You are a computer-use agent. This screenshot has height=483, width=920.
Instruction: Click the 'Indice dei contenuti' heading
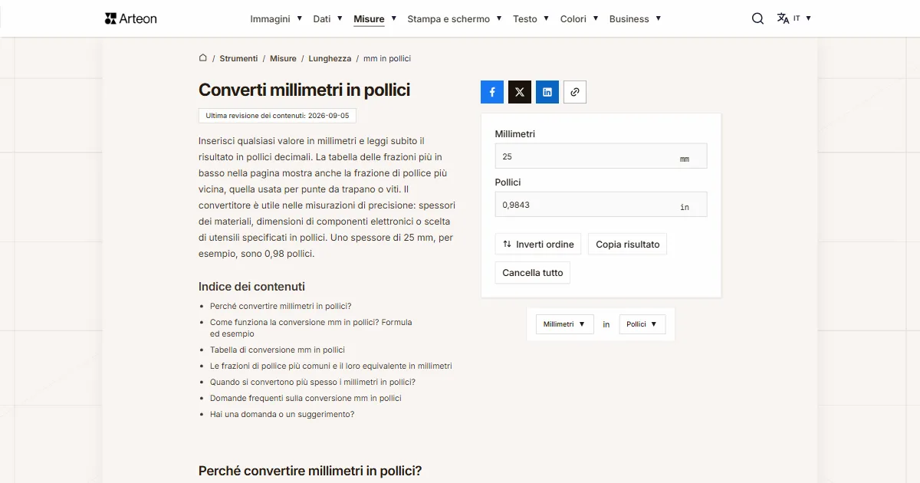coord(251,287)
